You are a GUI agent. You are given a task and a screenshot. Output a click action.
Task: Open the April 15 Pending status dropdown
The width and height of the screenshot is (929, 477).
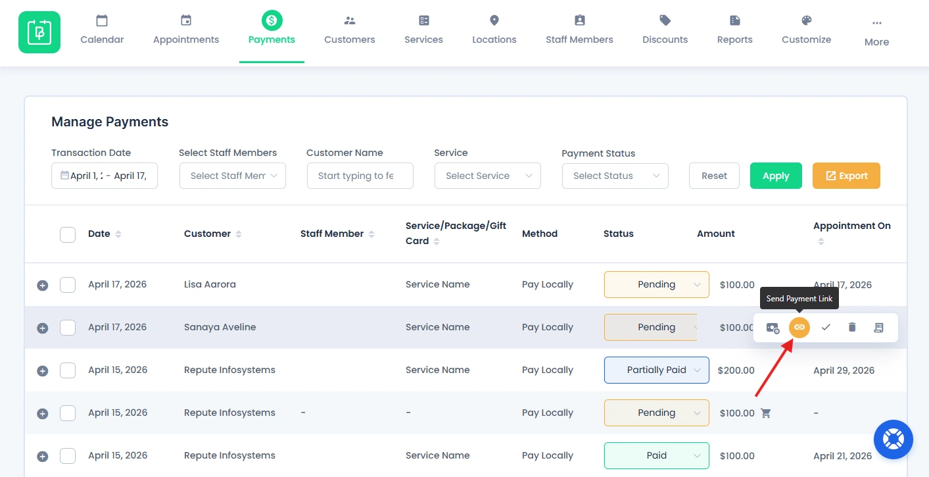[657, 413]
